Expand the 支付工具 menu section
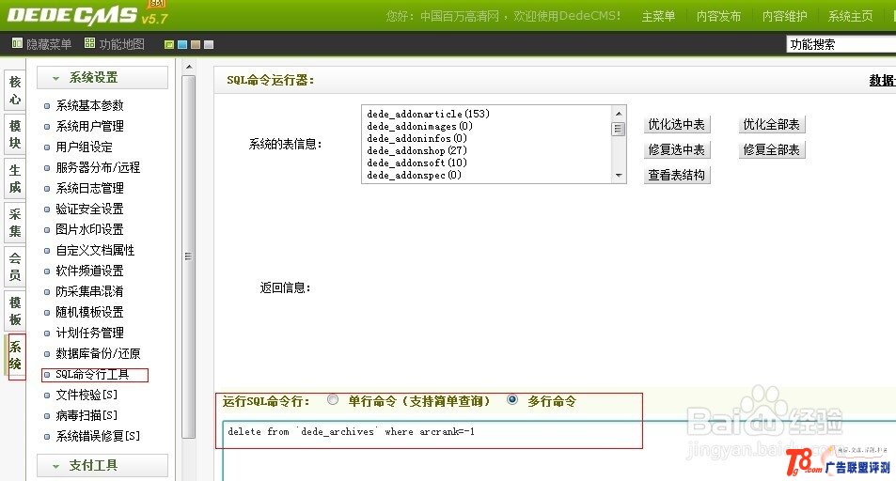Viewport: 896px width, 481px height. [102, 466]
